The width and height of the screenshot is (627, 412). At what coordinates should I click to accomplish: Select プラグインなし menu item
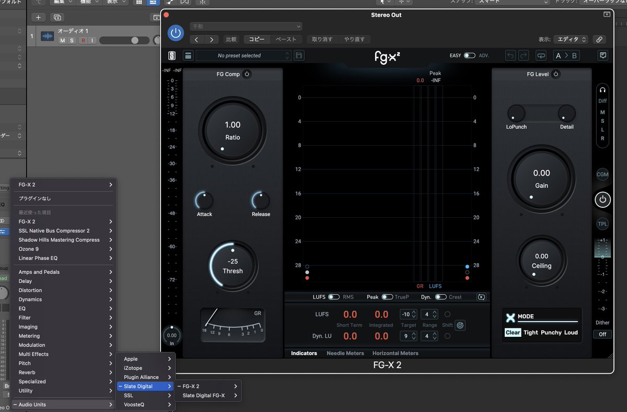63,198
